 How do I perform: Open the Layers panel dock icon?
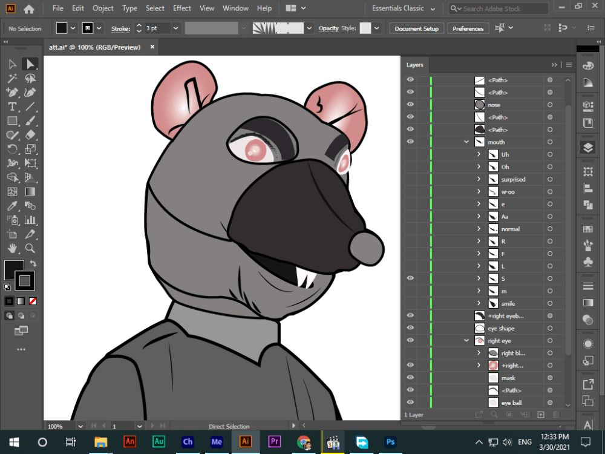[x=587, y=148]
